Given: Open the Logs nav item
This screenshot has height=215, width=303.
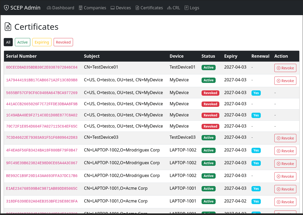Looking at the screenshot, I should pos(192,8).
